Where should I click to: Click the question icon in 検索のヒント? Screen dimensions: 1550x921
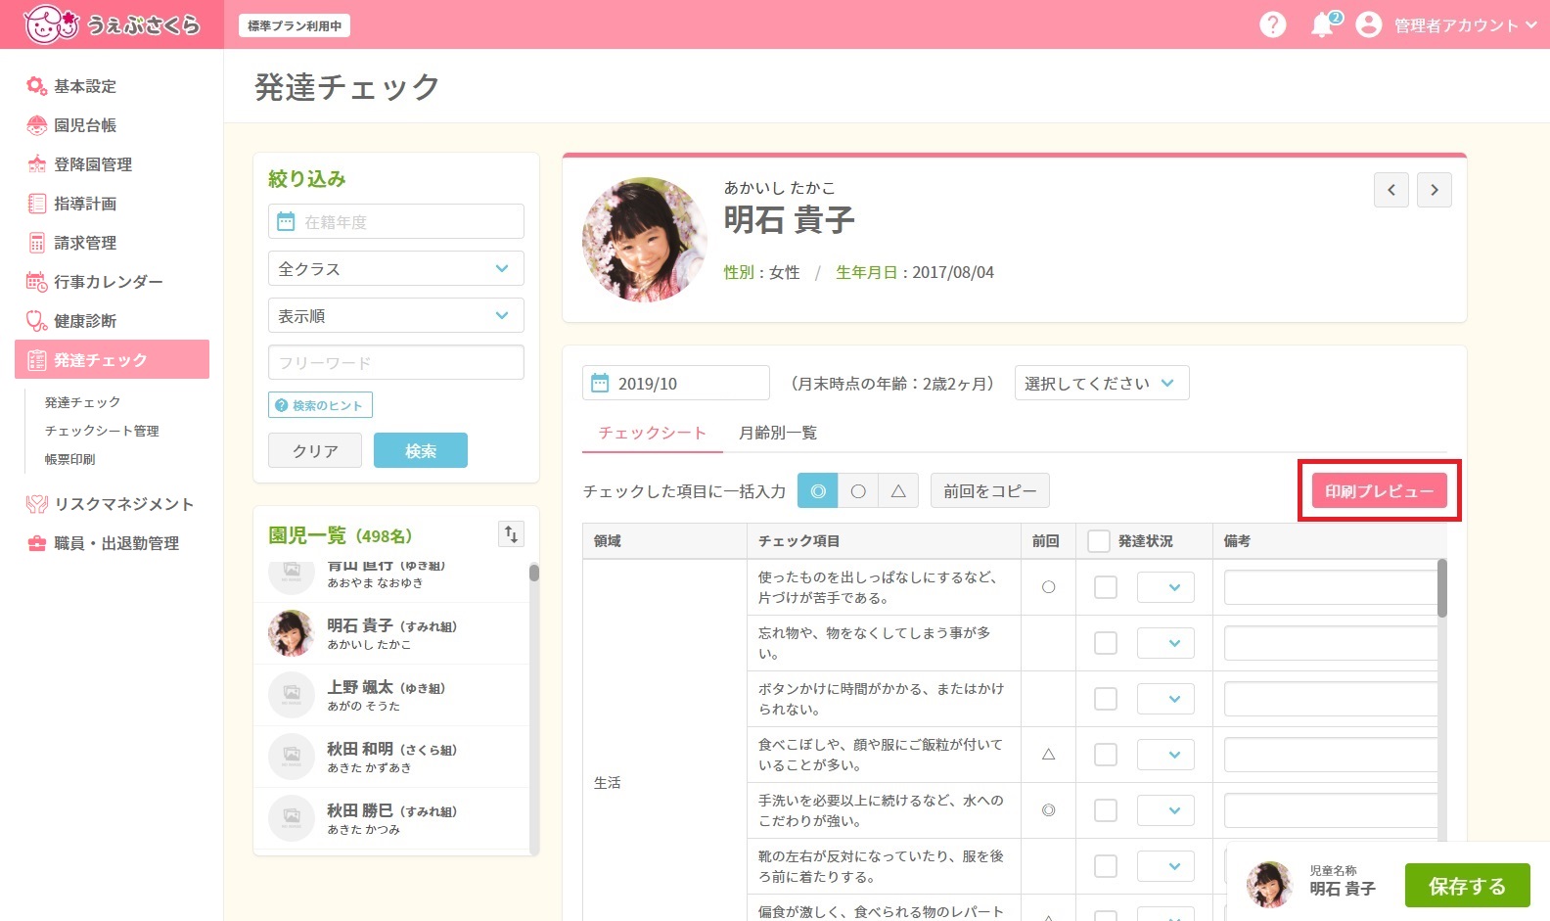[x=282, y=405]
